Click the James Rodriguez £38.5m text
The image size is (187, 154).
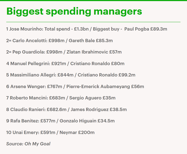click(x=99, y=109)
